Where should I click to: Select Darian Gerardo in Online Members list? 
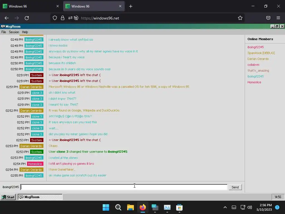point(258,59)
